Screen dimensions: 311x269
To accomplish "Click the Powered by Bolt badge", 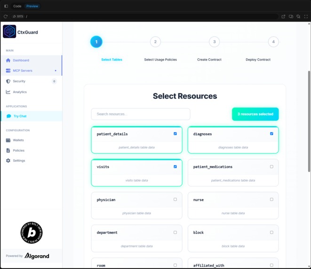I will pos(32,232).
